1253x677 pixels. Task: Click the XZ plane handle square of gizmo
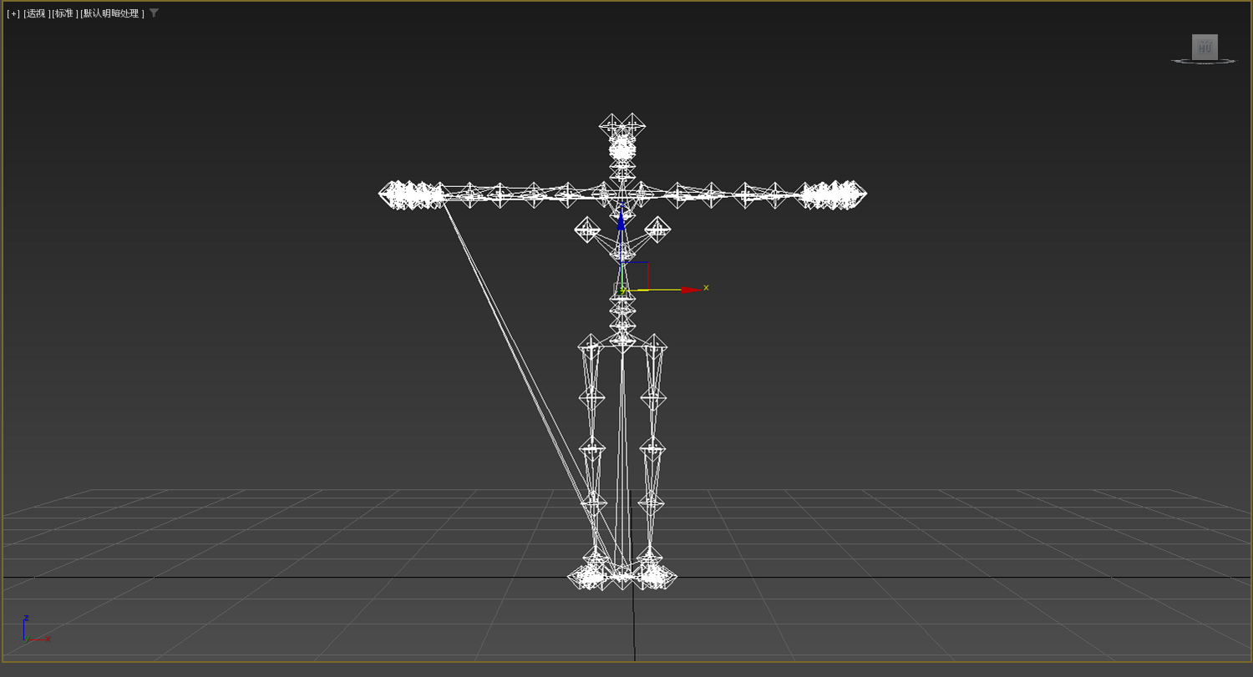pos(636,276)
